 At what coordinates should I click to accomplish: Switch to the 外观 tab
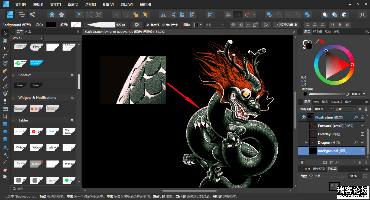point(28,31)
